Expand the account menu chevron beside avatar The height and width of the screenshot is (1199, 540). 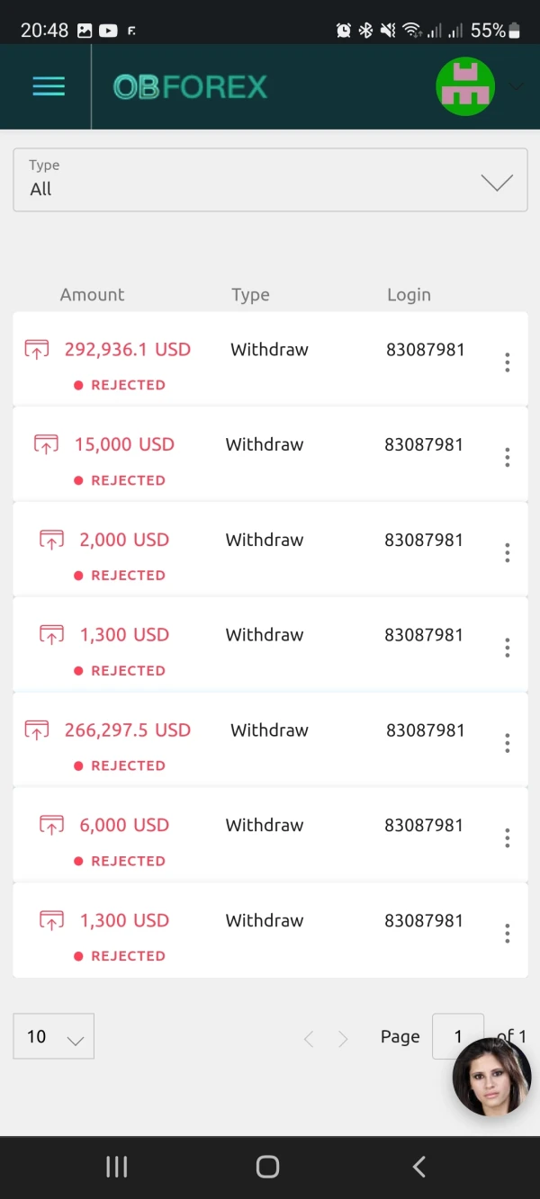[x=516, y=87]
